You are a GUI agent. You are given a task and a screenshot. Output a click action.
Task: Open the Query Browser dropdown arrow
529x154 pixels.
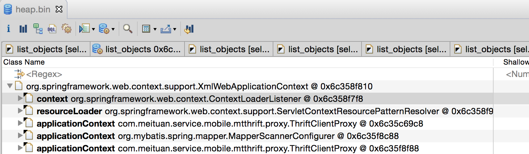(x=93, y=29)
